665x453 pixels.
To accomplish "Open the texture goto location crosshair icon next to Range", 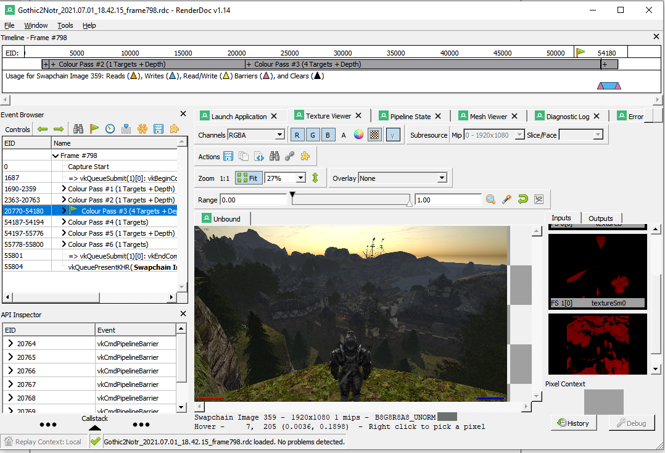I will (x=491, y=199).
